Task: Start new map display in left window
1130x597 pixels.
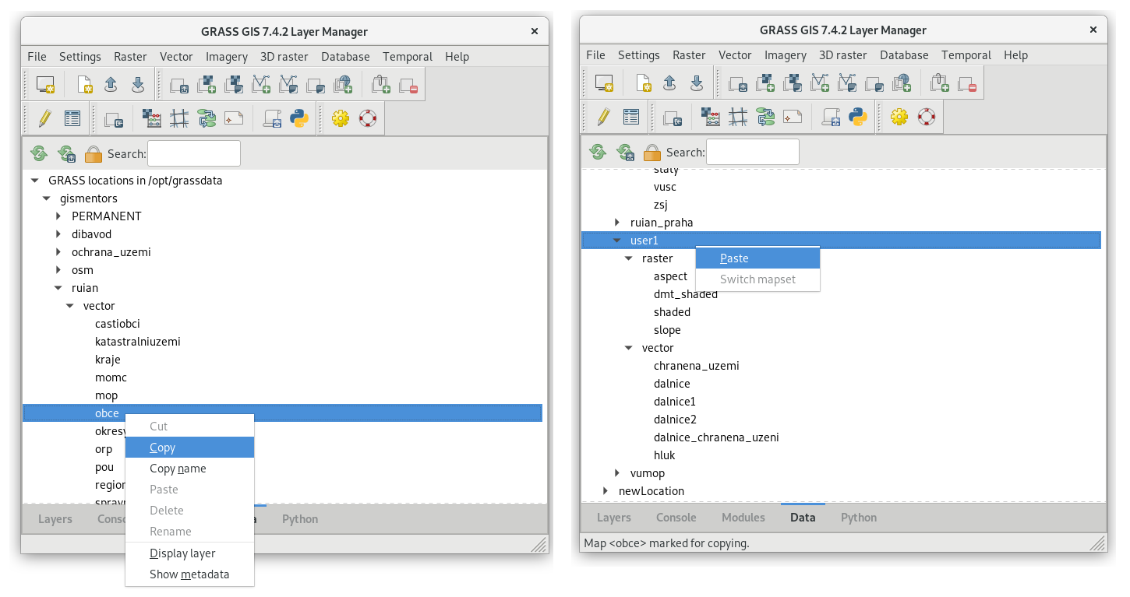Action: (45, 84)
